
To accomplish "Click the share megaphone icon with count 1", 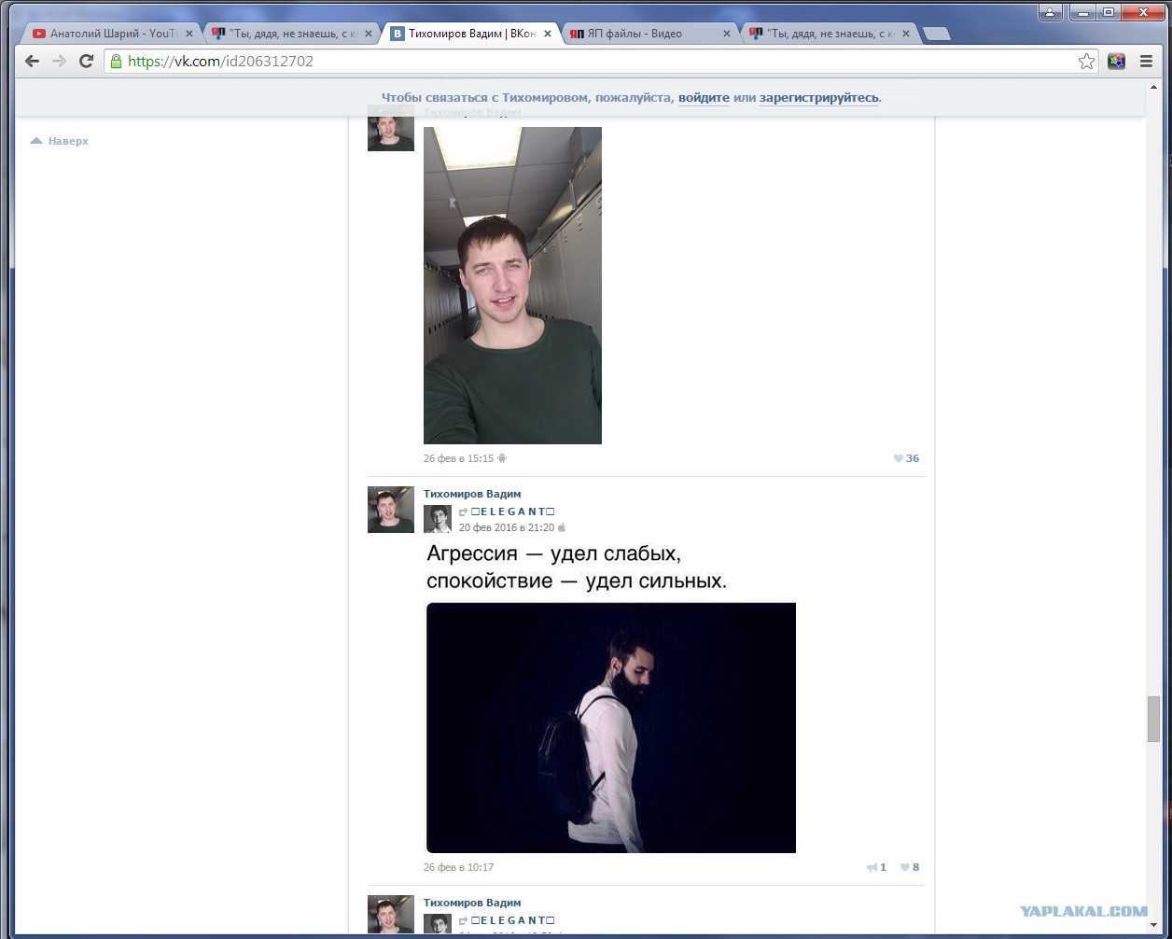I will (877, 867).
